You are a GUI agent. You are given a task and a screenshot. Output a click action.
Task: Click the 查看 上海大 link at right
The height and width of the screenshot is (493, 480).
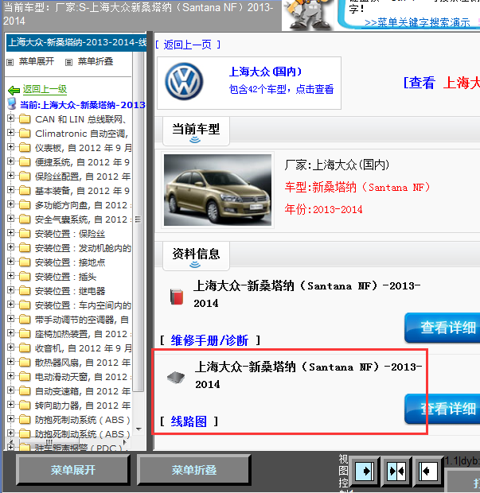442,83
